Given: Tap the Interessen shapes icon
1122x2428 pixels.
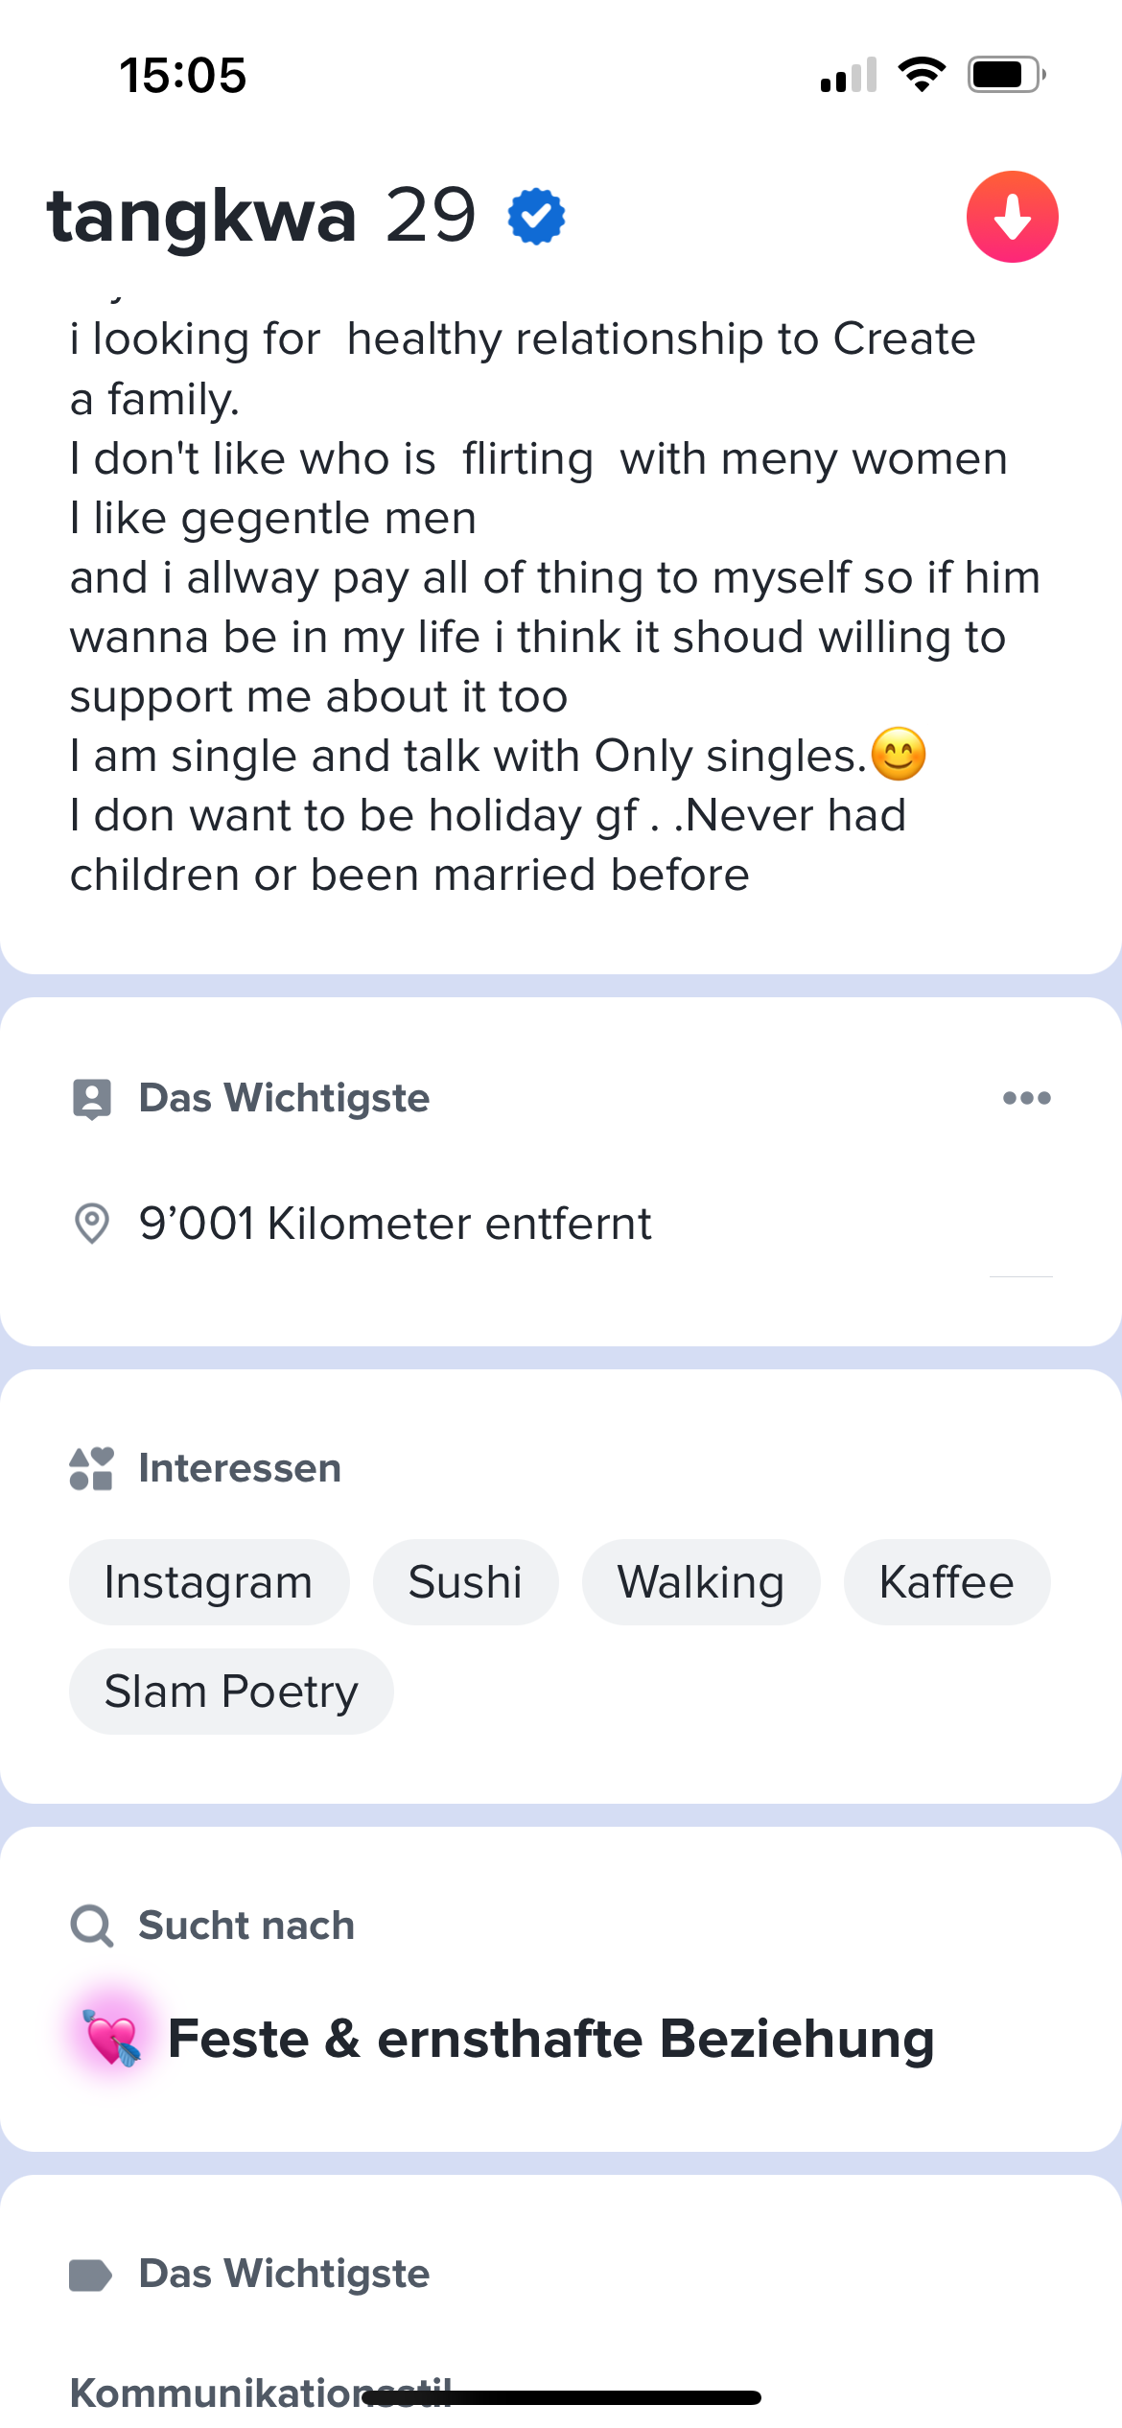Looking at the screenshot, I should coord(92,1468).
